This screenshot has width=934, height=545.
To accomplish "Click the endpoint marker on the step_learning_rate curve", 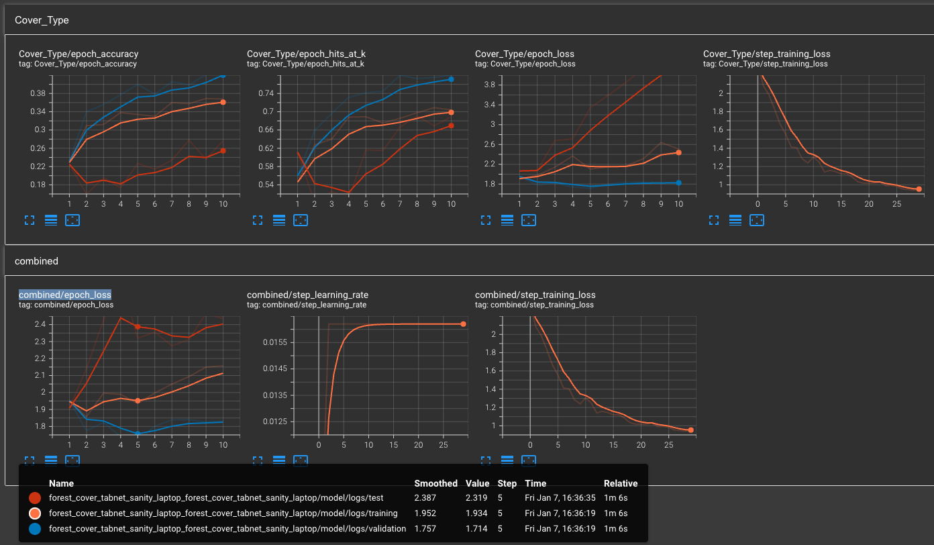I will (462, 323).
